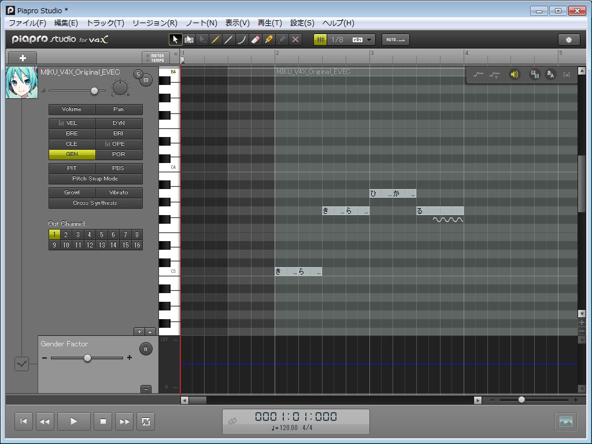Select the eraser tool
Screen dimensions: 592x444
(x=256, y=40)
